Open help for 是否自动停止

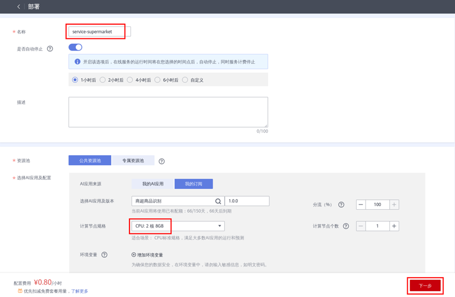50,49
